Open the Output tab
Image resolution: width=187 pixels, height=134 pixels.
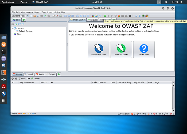click(51, 74)
